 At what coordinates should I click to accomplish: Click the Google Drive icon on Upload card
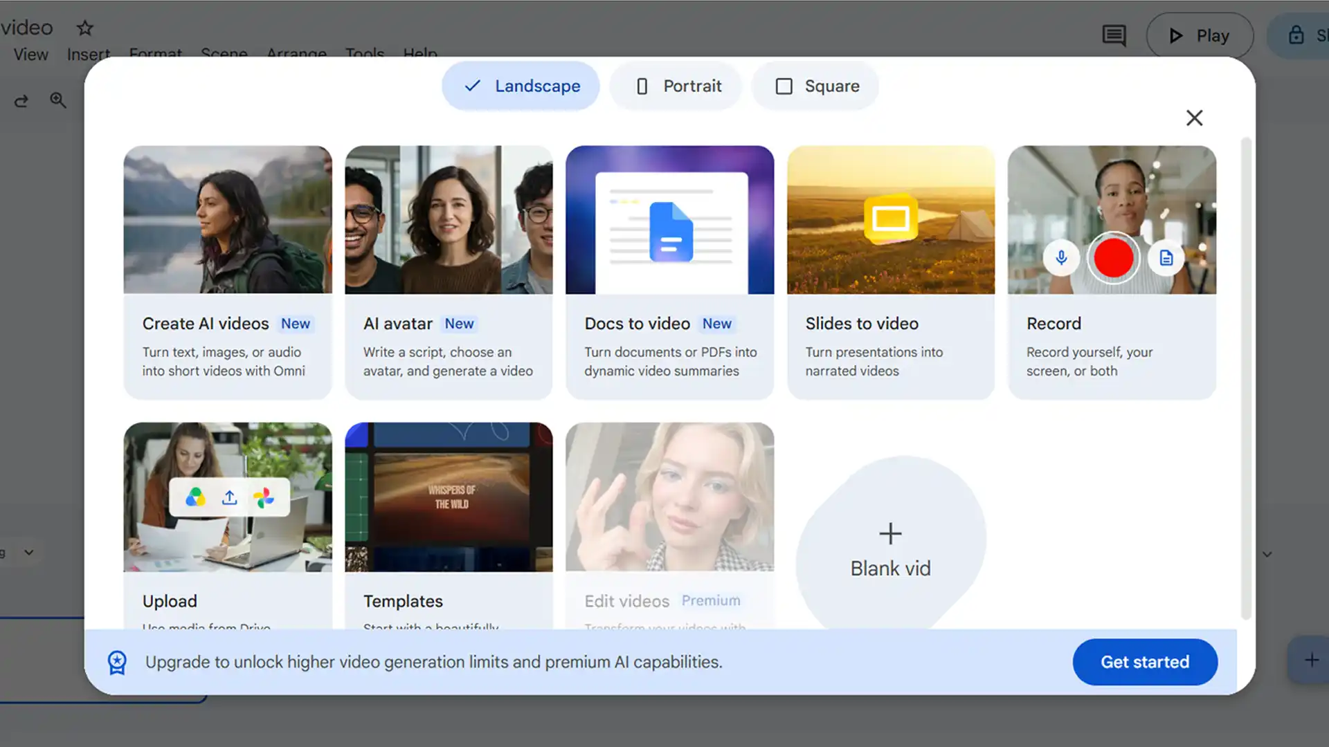pos(195,497)
